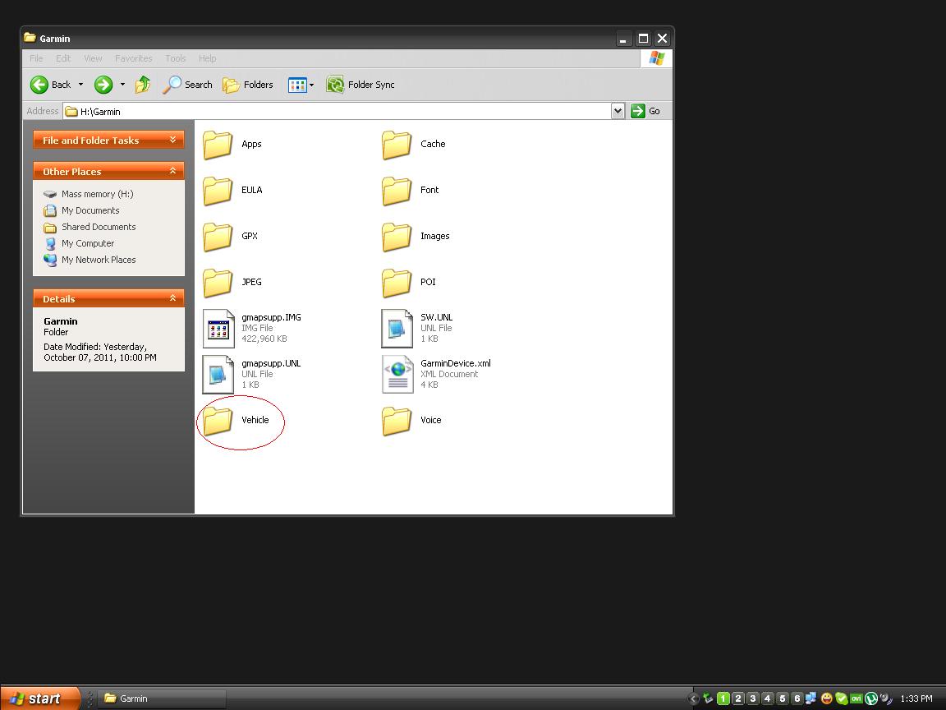Select the Font folder icon

[x=397, y=190]
